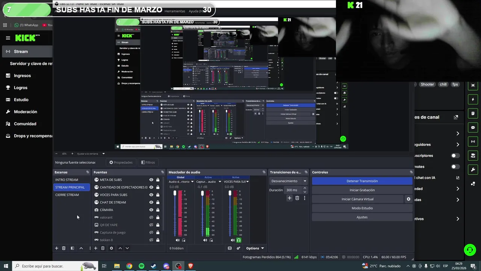Open Discord from the taskbar

[166, 266]
